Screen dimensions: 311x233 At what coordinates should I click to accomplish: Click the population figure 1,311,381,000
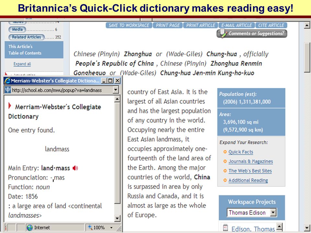pyautogui.click(x=255, y=102)
